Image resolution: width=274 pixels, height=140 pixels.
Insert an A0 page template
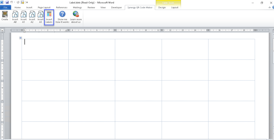click(x=15, y=17)
